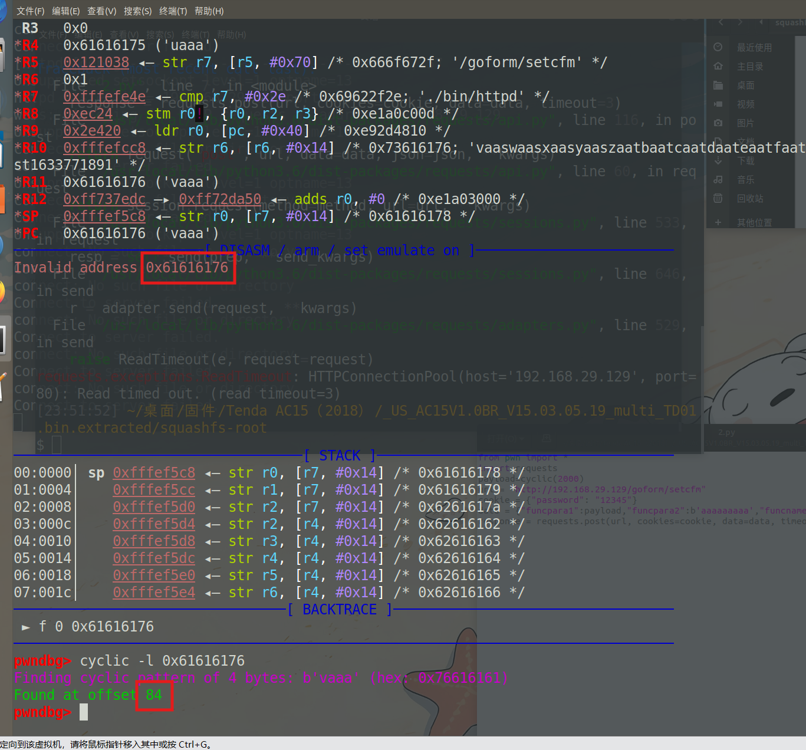Click the pwndbg prompt cursor at bottom
This screenshot has width=806, height=750.
(84, 712)
